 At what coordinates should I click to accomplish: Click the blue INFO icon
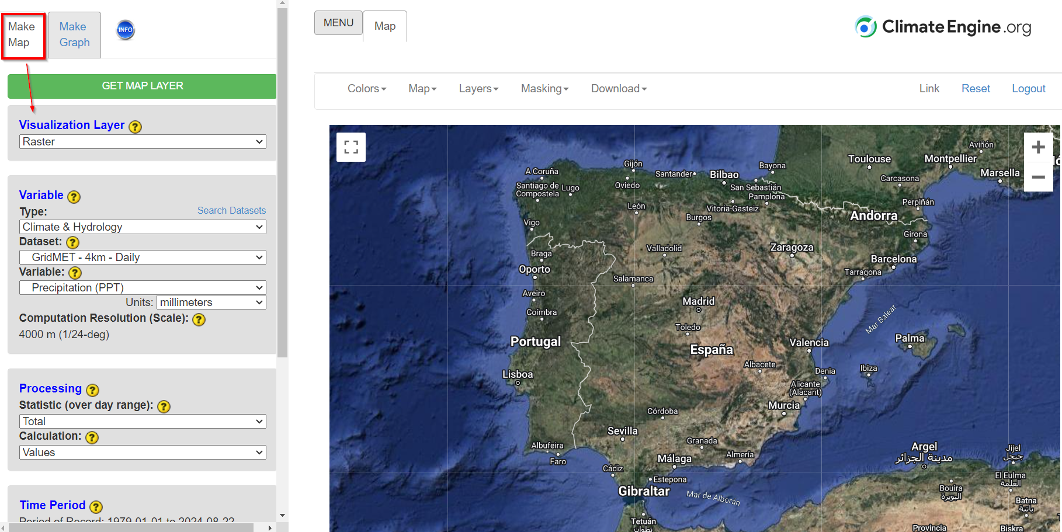(x=126, y=30)
